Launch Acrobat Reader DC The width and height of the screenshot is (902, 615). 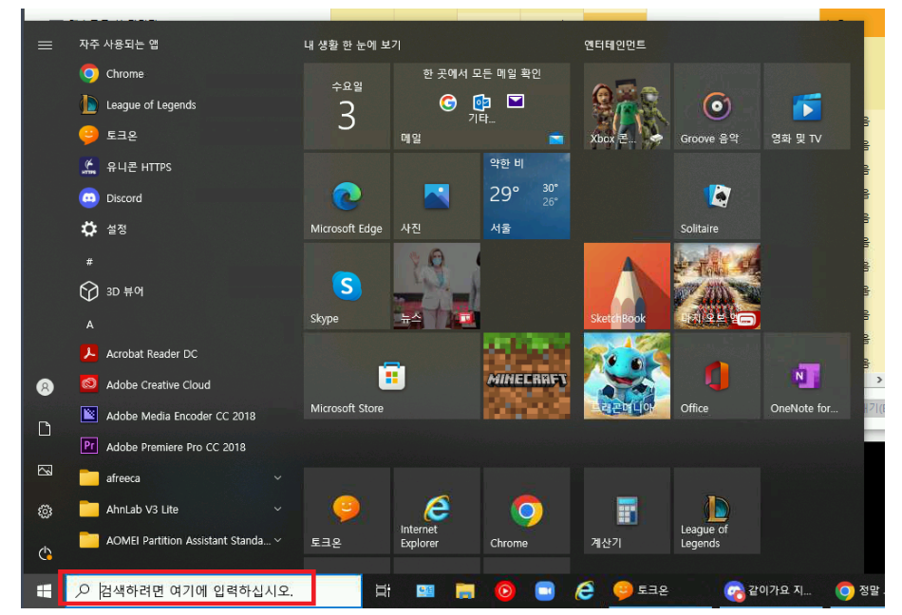(181, 353)
